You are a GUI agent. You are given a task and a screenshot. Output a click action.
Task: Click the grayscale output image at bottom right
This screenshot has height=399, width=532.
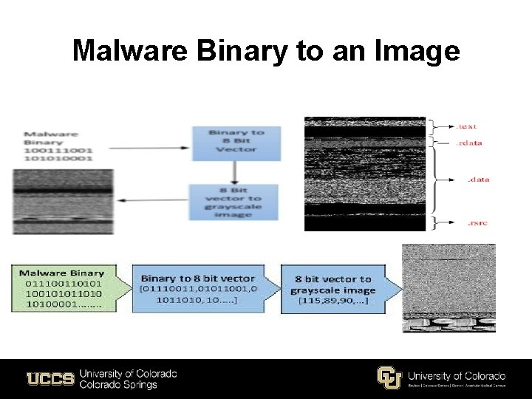tap(449, 288)
